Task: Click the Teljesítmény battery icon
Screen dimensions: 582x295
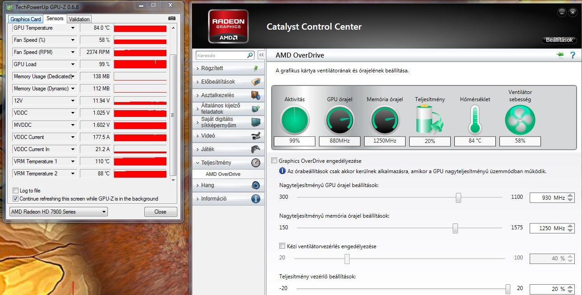Action: point(429,120)
